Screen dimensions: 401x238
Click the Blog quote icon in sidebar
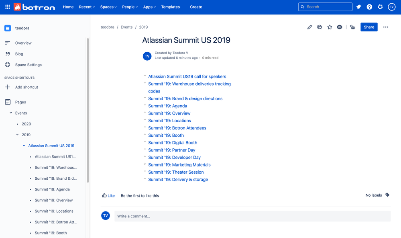8,54
